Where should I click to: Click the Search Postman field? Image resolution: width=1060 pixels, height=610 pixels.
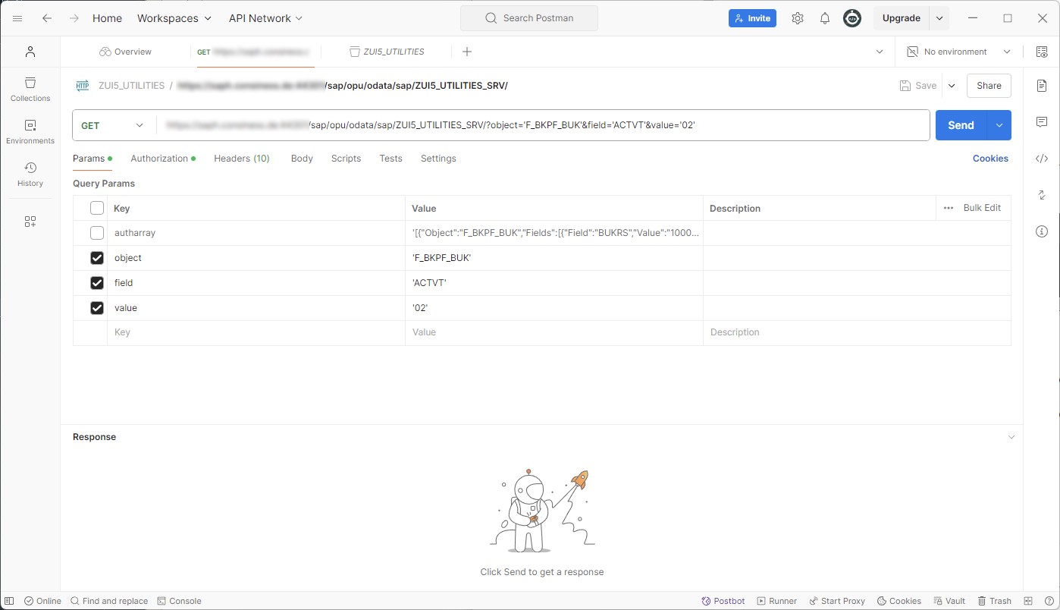tap(529, 18)
